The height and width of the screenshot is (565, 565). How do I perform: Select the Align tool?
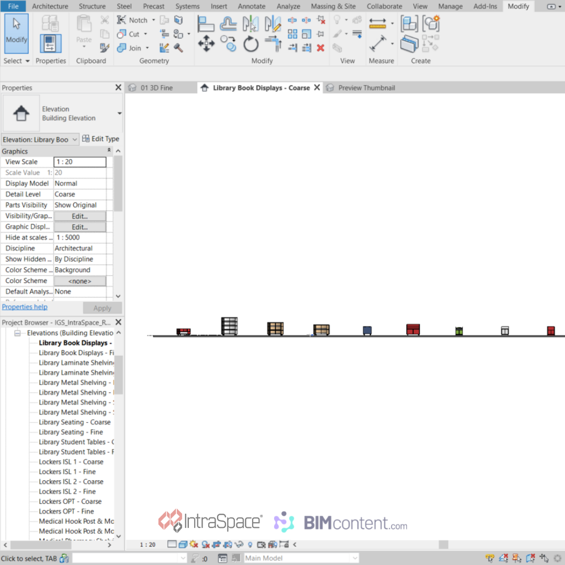pos(206,24)
